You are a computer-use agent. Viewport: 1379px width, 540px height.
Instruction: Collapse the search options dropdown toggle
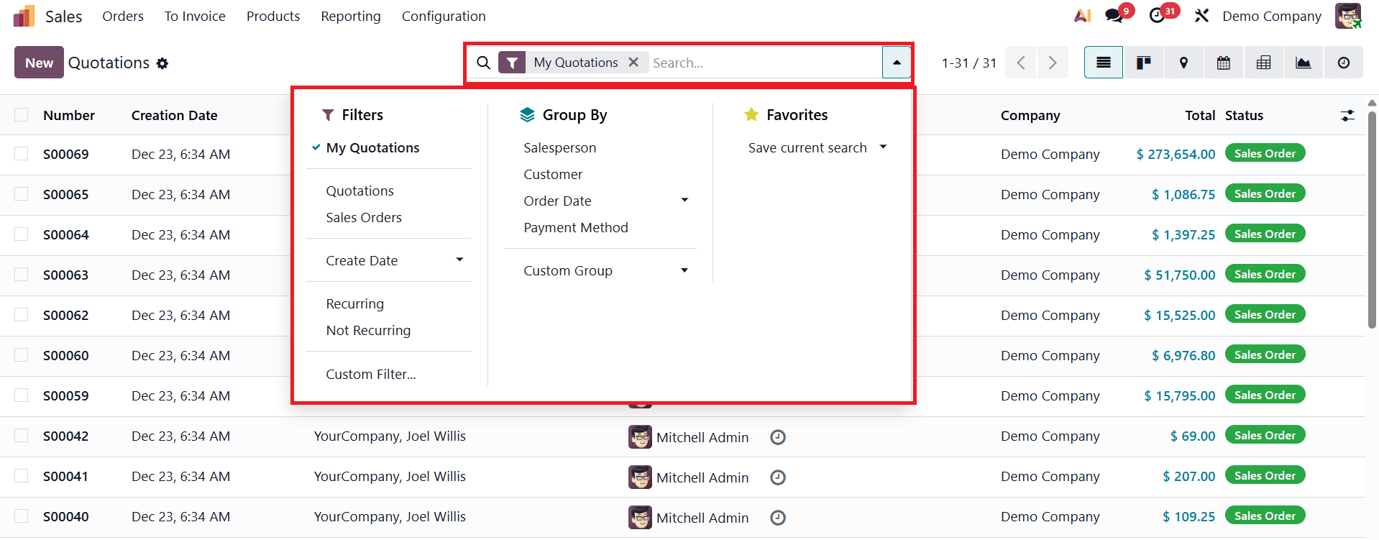coord(897,63)
